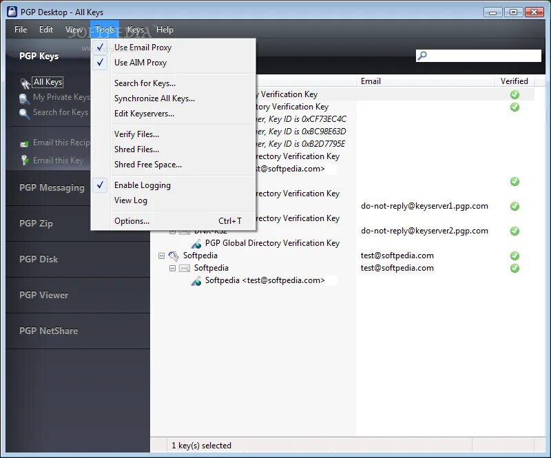
Task: Collapse the nested Softpedia user ID node
Action: [172, 268]
